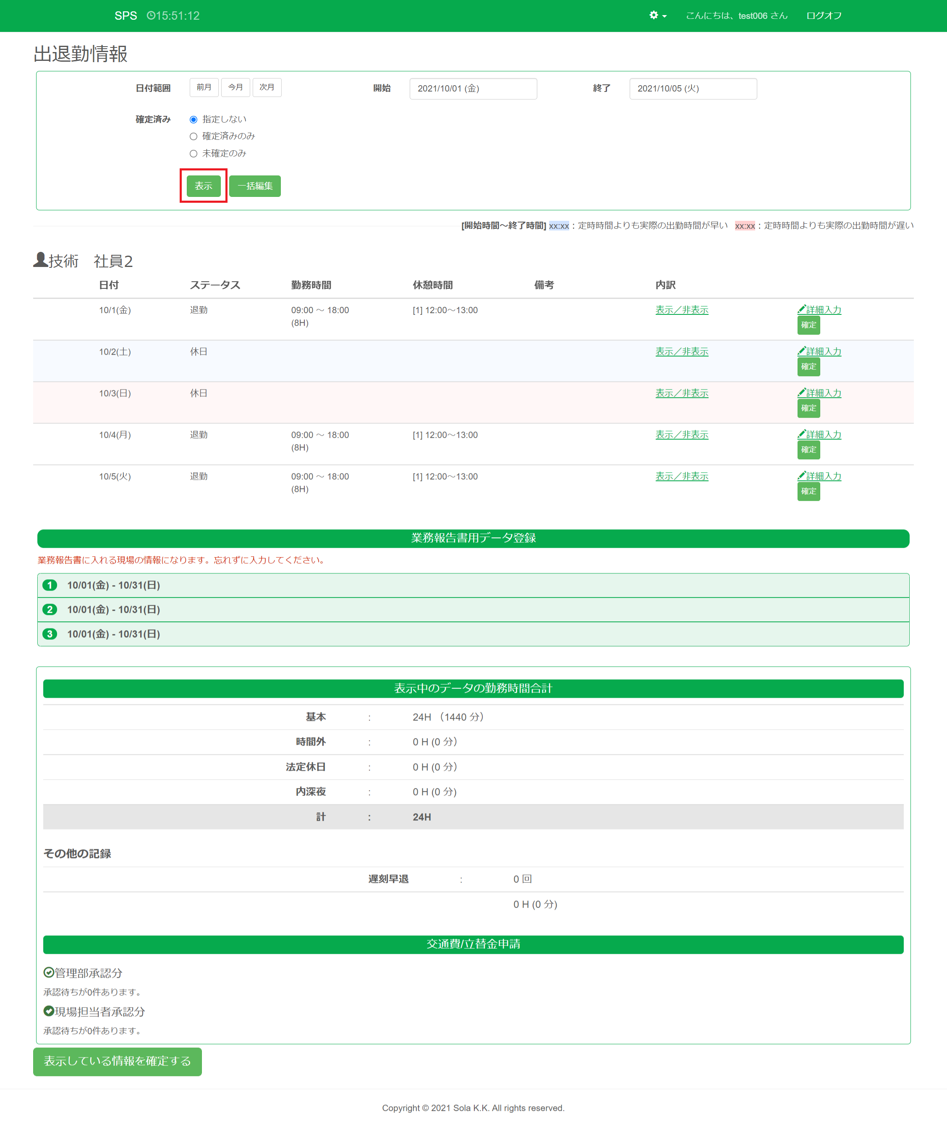Select the 確定済みのみ radio option

tap(193, 136)
